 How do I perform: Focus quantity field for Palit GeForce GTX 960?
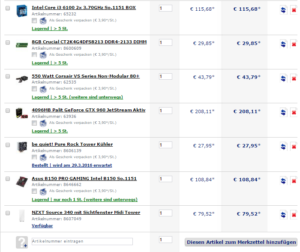tap(165, 111)
